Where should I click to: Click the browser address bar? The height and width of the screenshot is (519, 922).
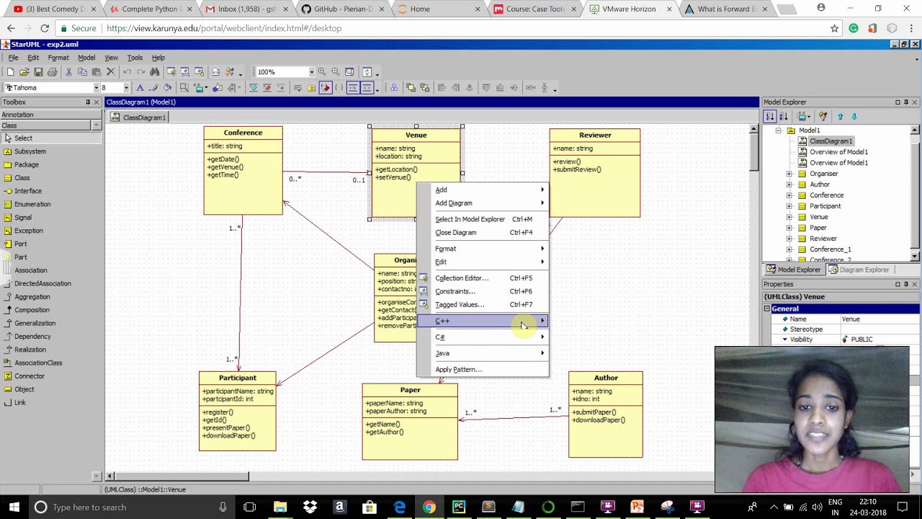(x=461, y=28)
